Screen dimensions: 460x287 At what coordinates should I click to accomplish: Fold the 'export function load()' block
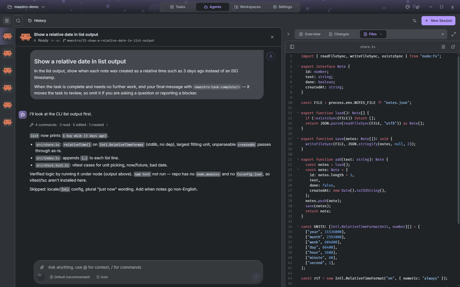tap(298, 113)
